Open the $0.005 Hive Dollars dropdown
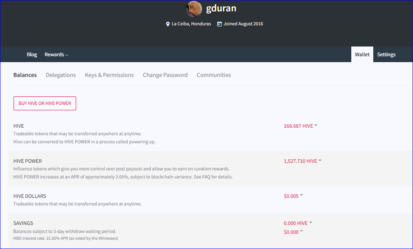413x249 pixels. pyautogui.click(x=293, y=196)
